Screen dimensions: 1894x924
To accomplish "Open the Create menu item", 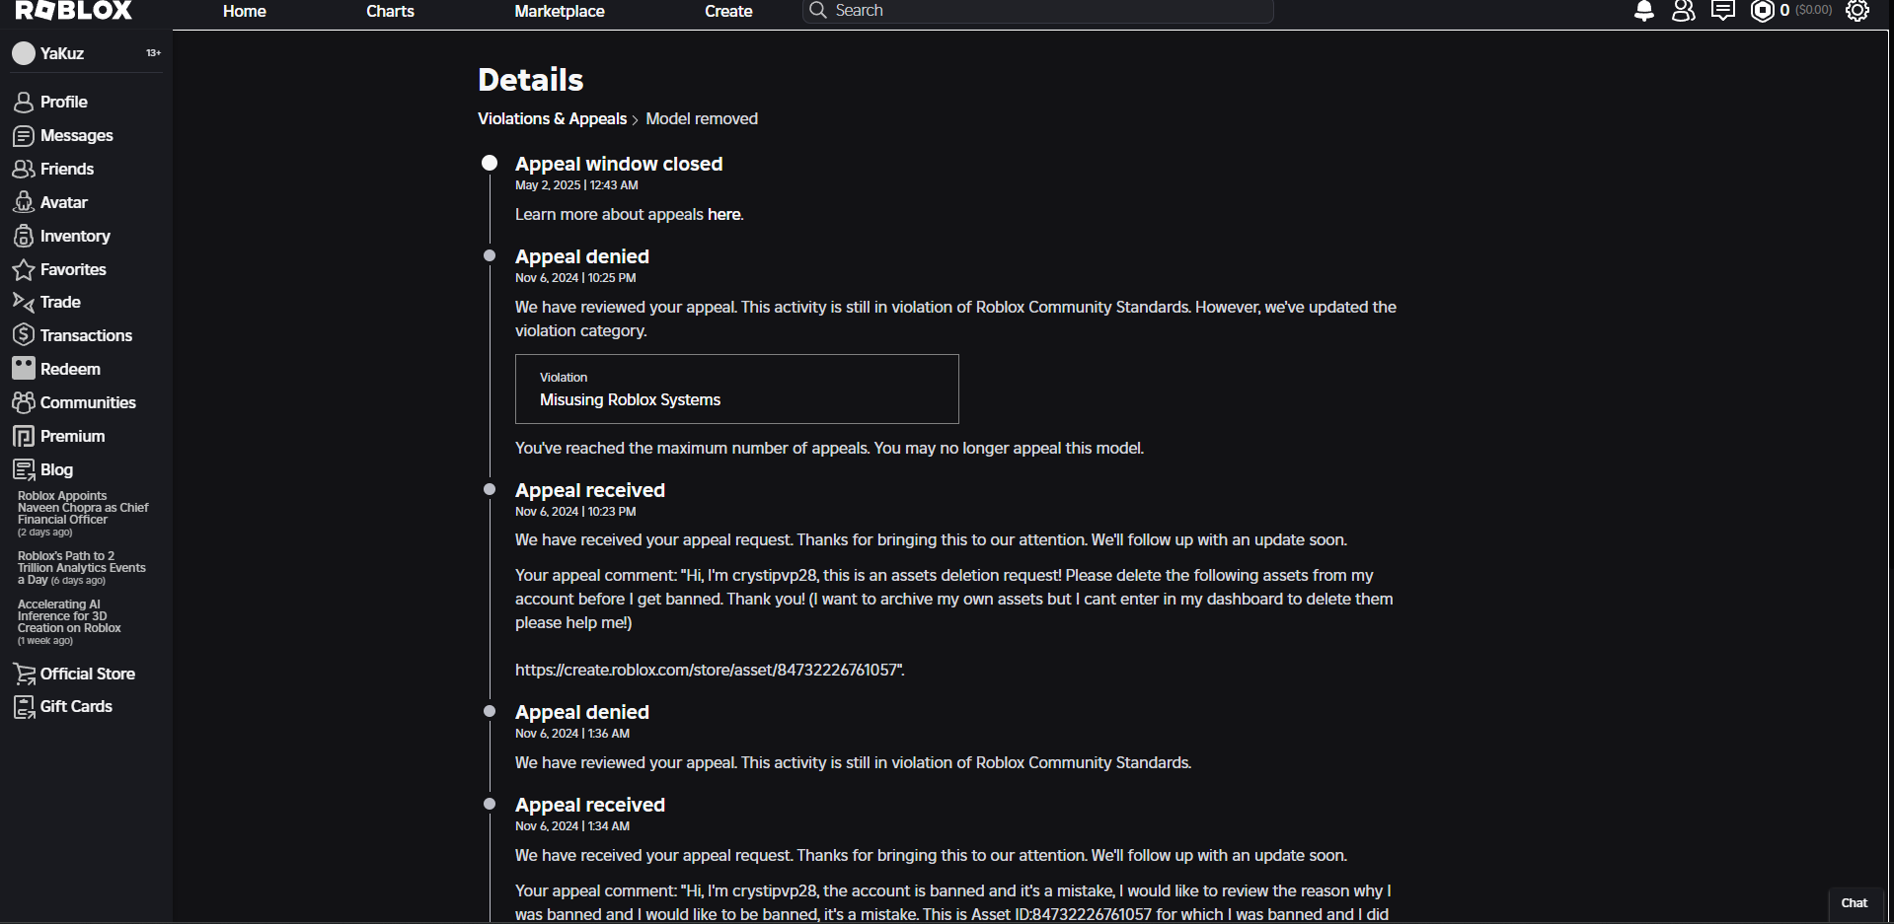I will pyautogui.click(x=728, y=11).
